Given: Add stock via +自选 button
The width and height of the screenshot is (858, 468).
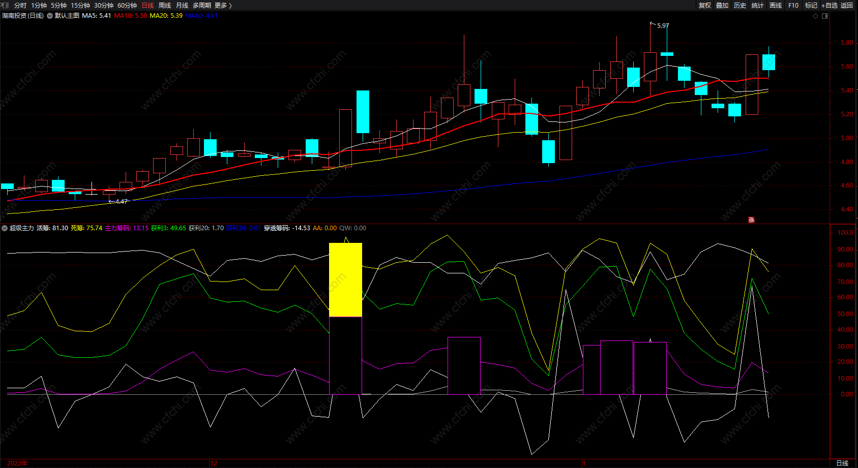Looking at the screenshot, I should 830,5.
